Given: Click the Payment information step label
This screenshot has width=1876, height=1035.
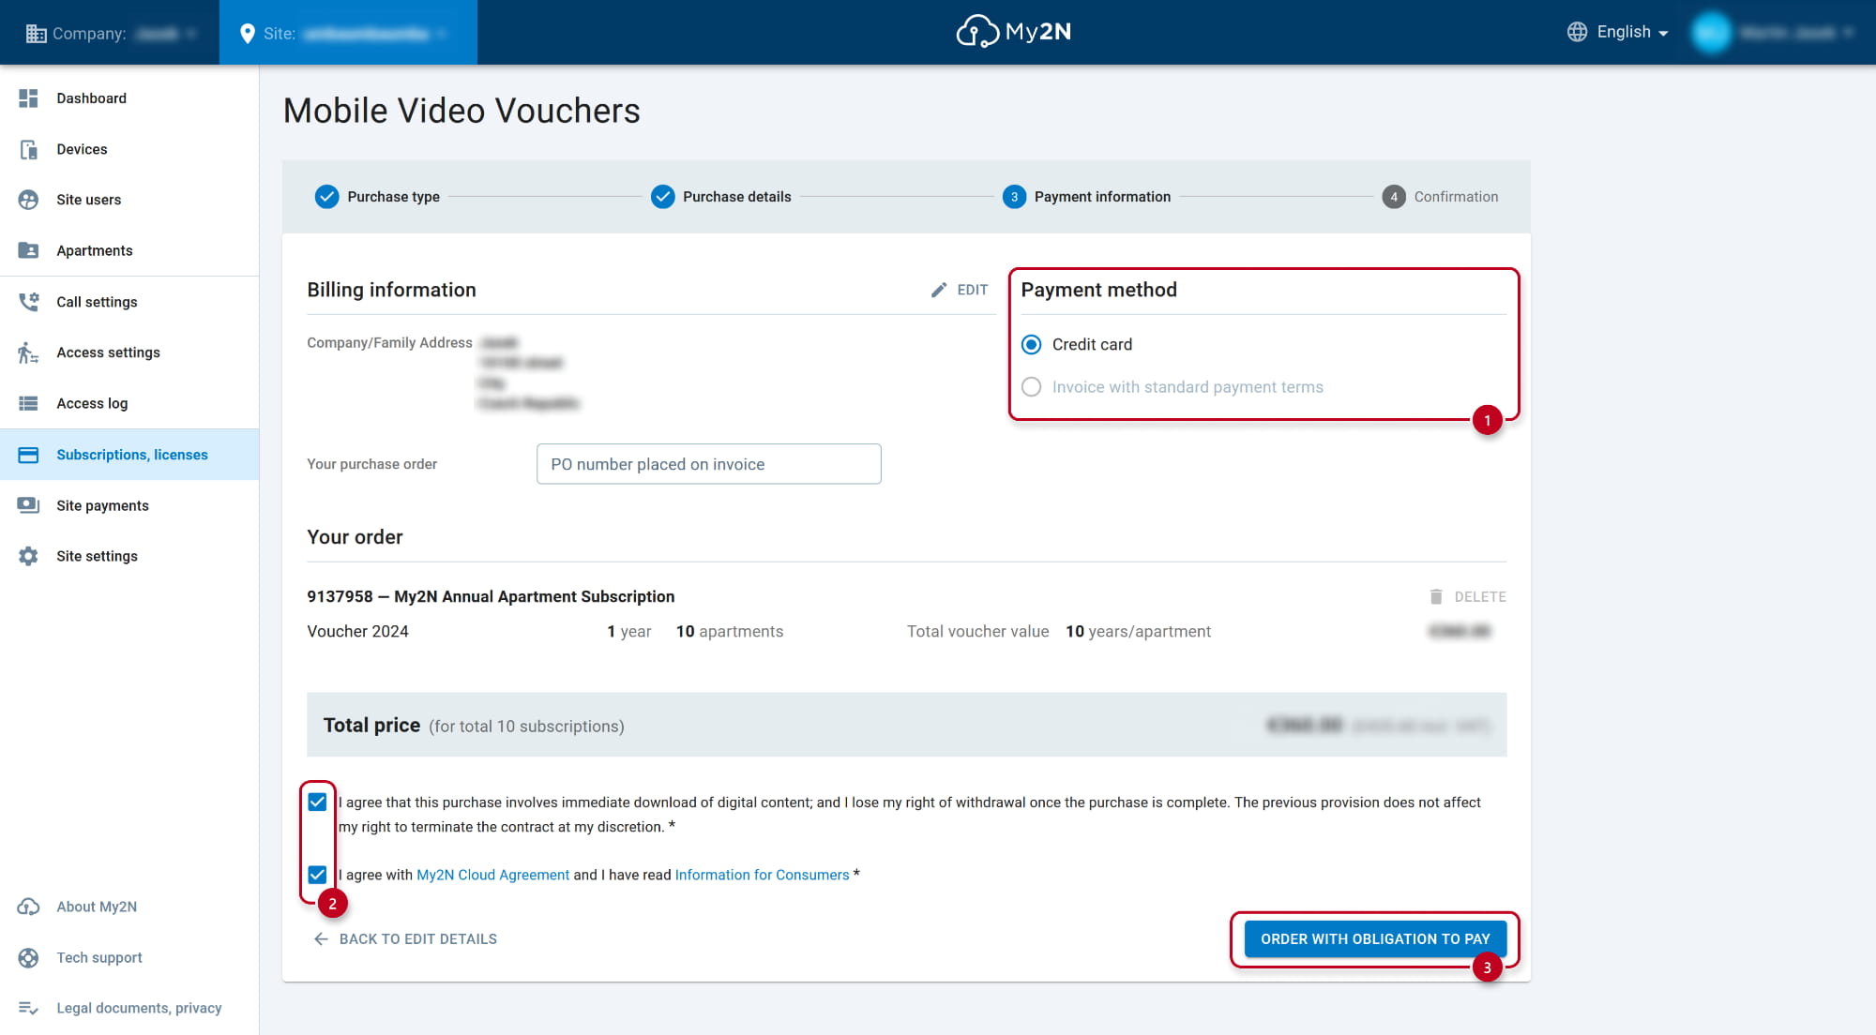Looking at the screenshot, I should pos(1102,197).
